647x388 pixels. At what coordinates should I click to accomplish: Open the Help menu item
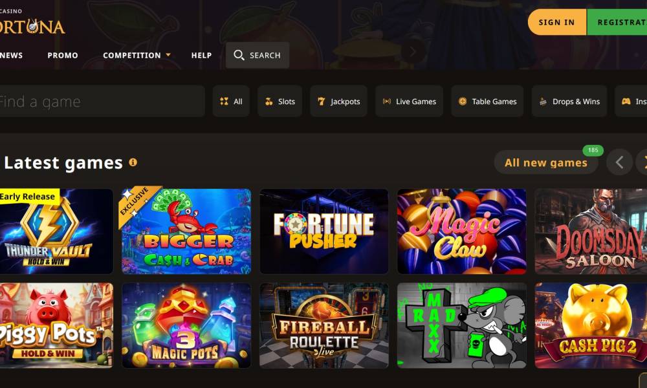(201, 55)
